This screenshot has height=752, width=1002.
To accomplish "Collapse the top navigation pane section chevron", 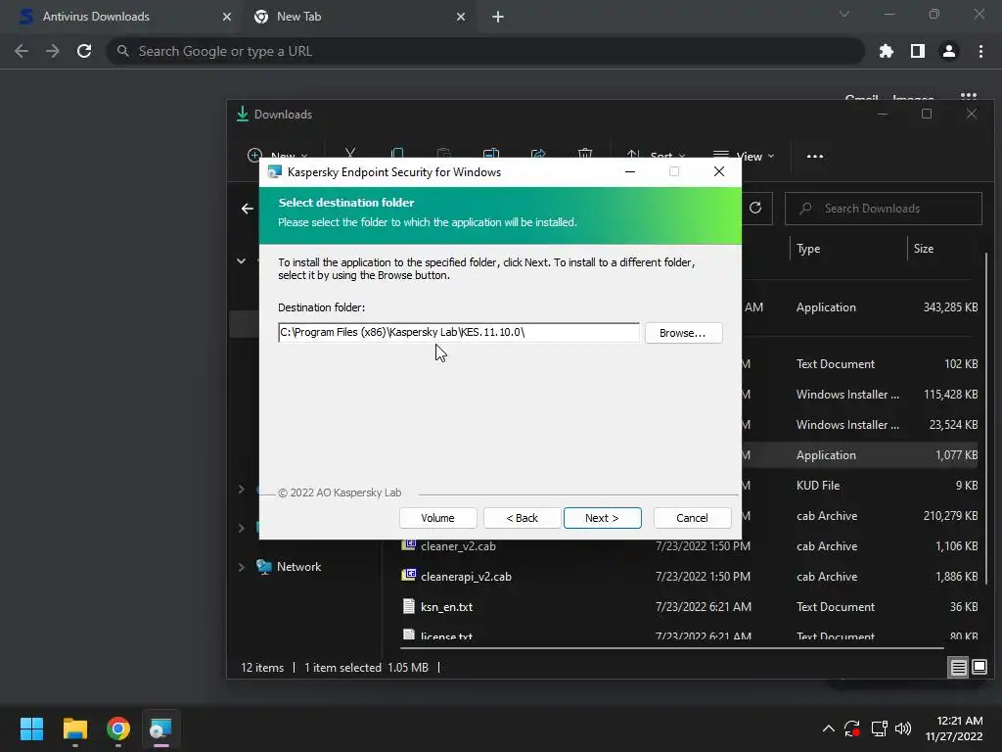I will pos(242,260).
